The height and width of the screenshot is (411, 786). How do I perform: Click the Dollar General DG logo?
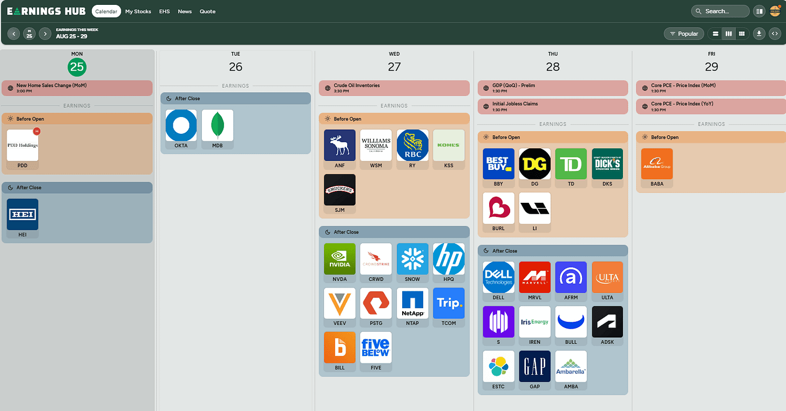[x=535, y=164]
